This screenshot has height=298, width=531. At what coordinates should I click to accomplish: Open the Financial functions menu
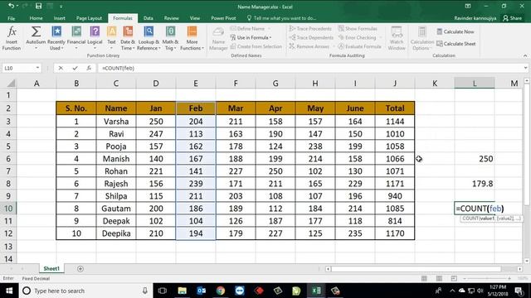[76, 38]
